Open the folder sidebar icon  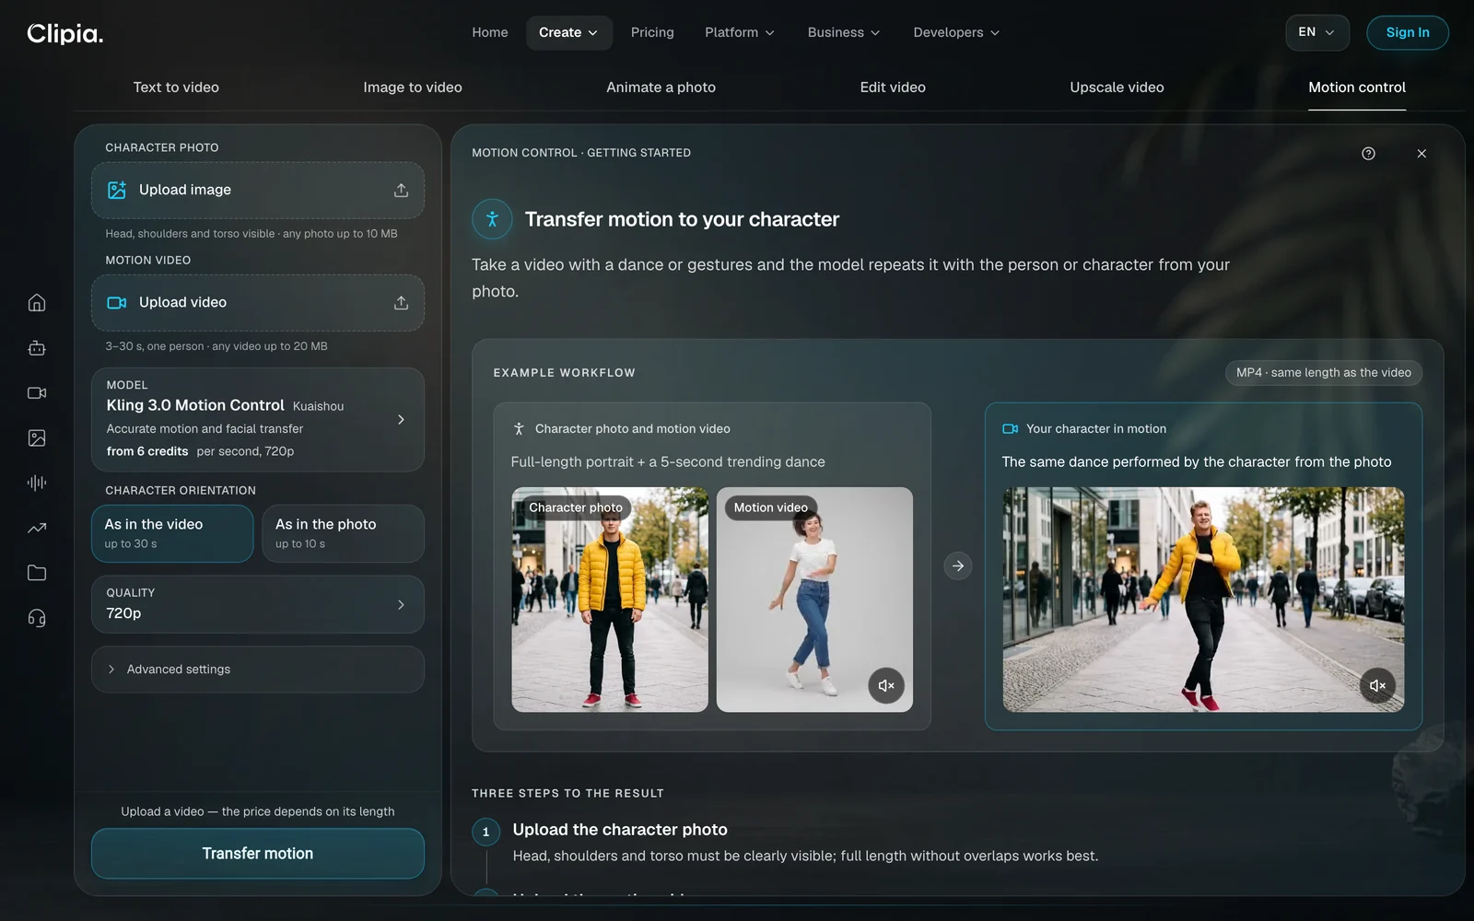[x=37, y=573]
